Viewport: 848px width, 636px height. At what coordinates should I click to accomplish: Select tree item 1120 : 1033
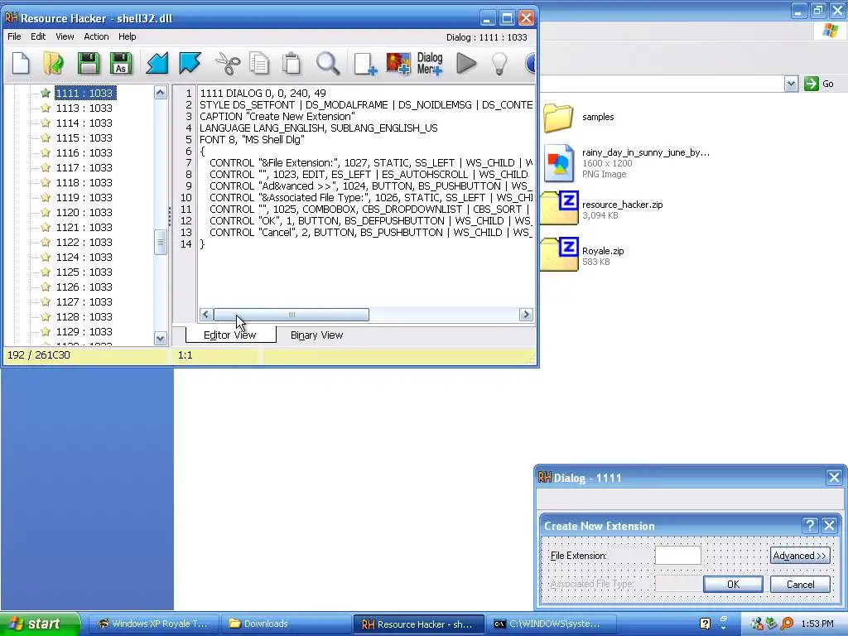tap(84, 213)
